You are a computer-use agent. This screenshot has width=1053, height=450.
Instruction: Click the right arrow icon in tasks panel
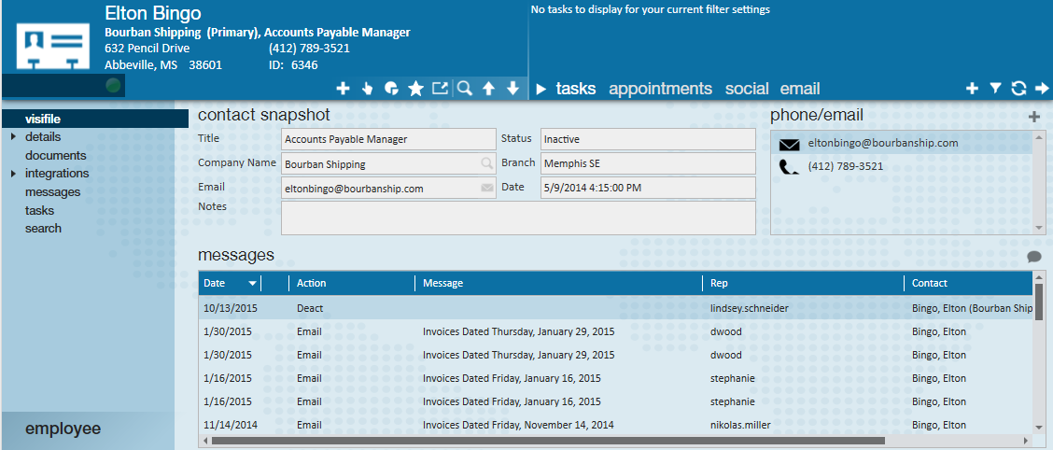1042,89
